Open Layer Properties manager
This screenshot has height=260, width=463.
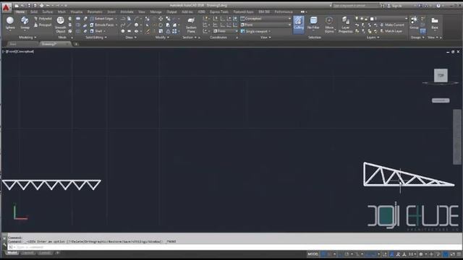point(345,25)
